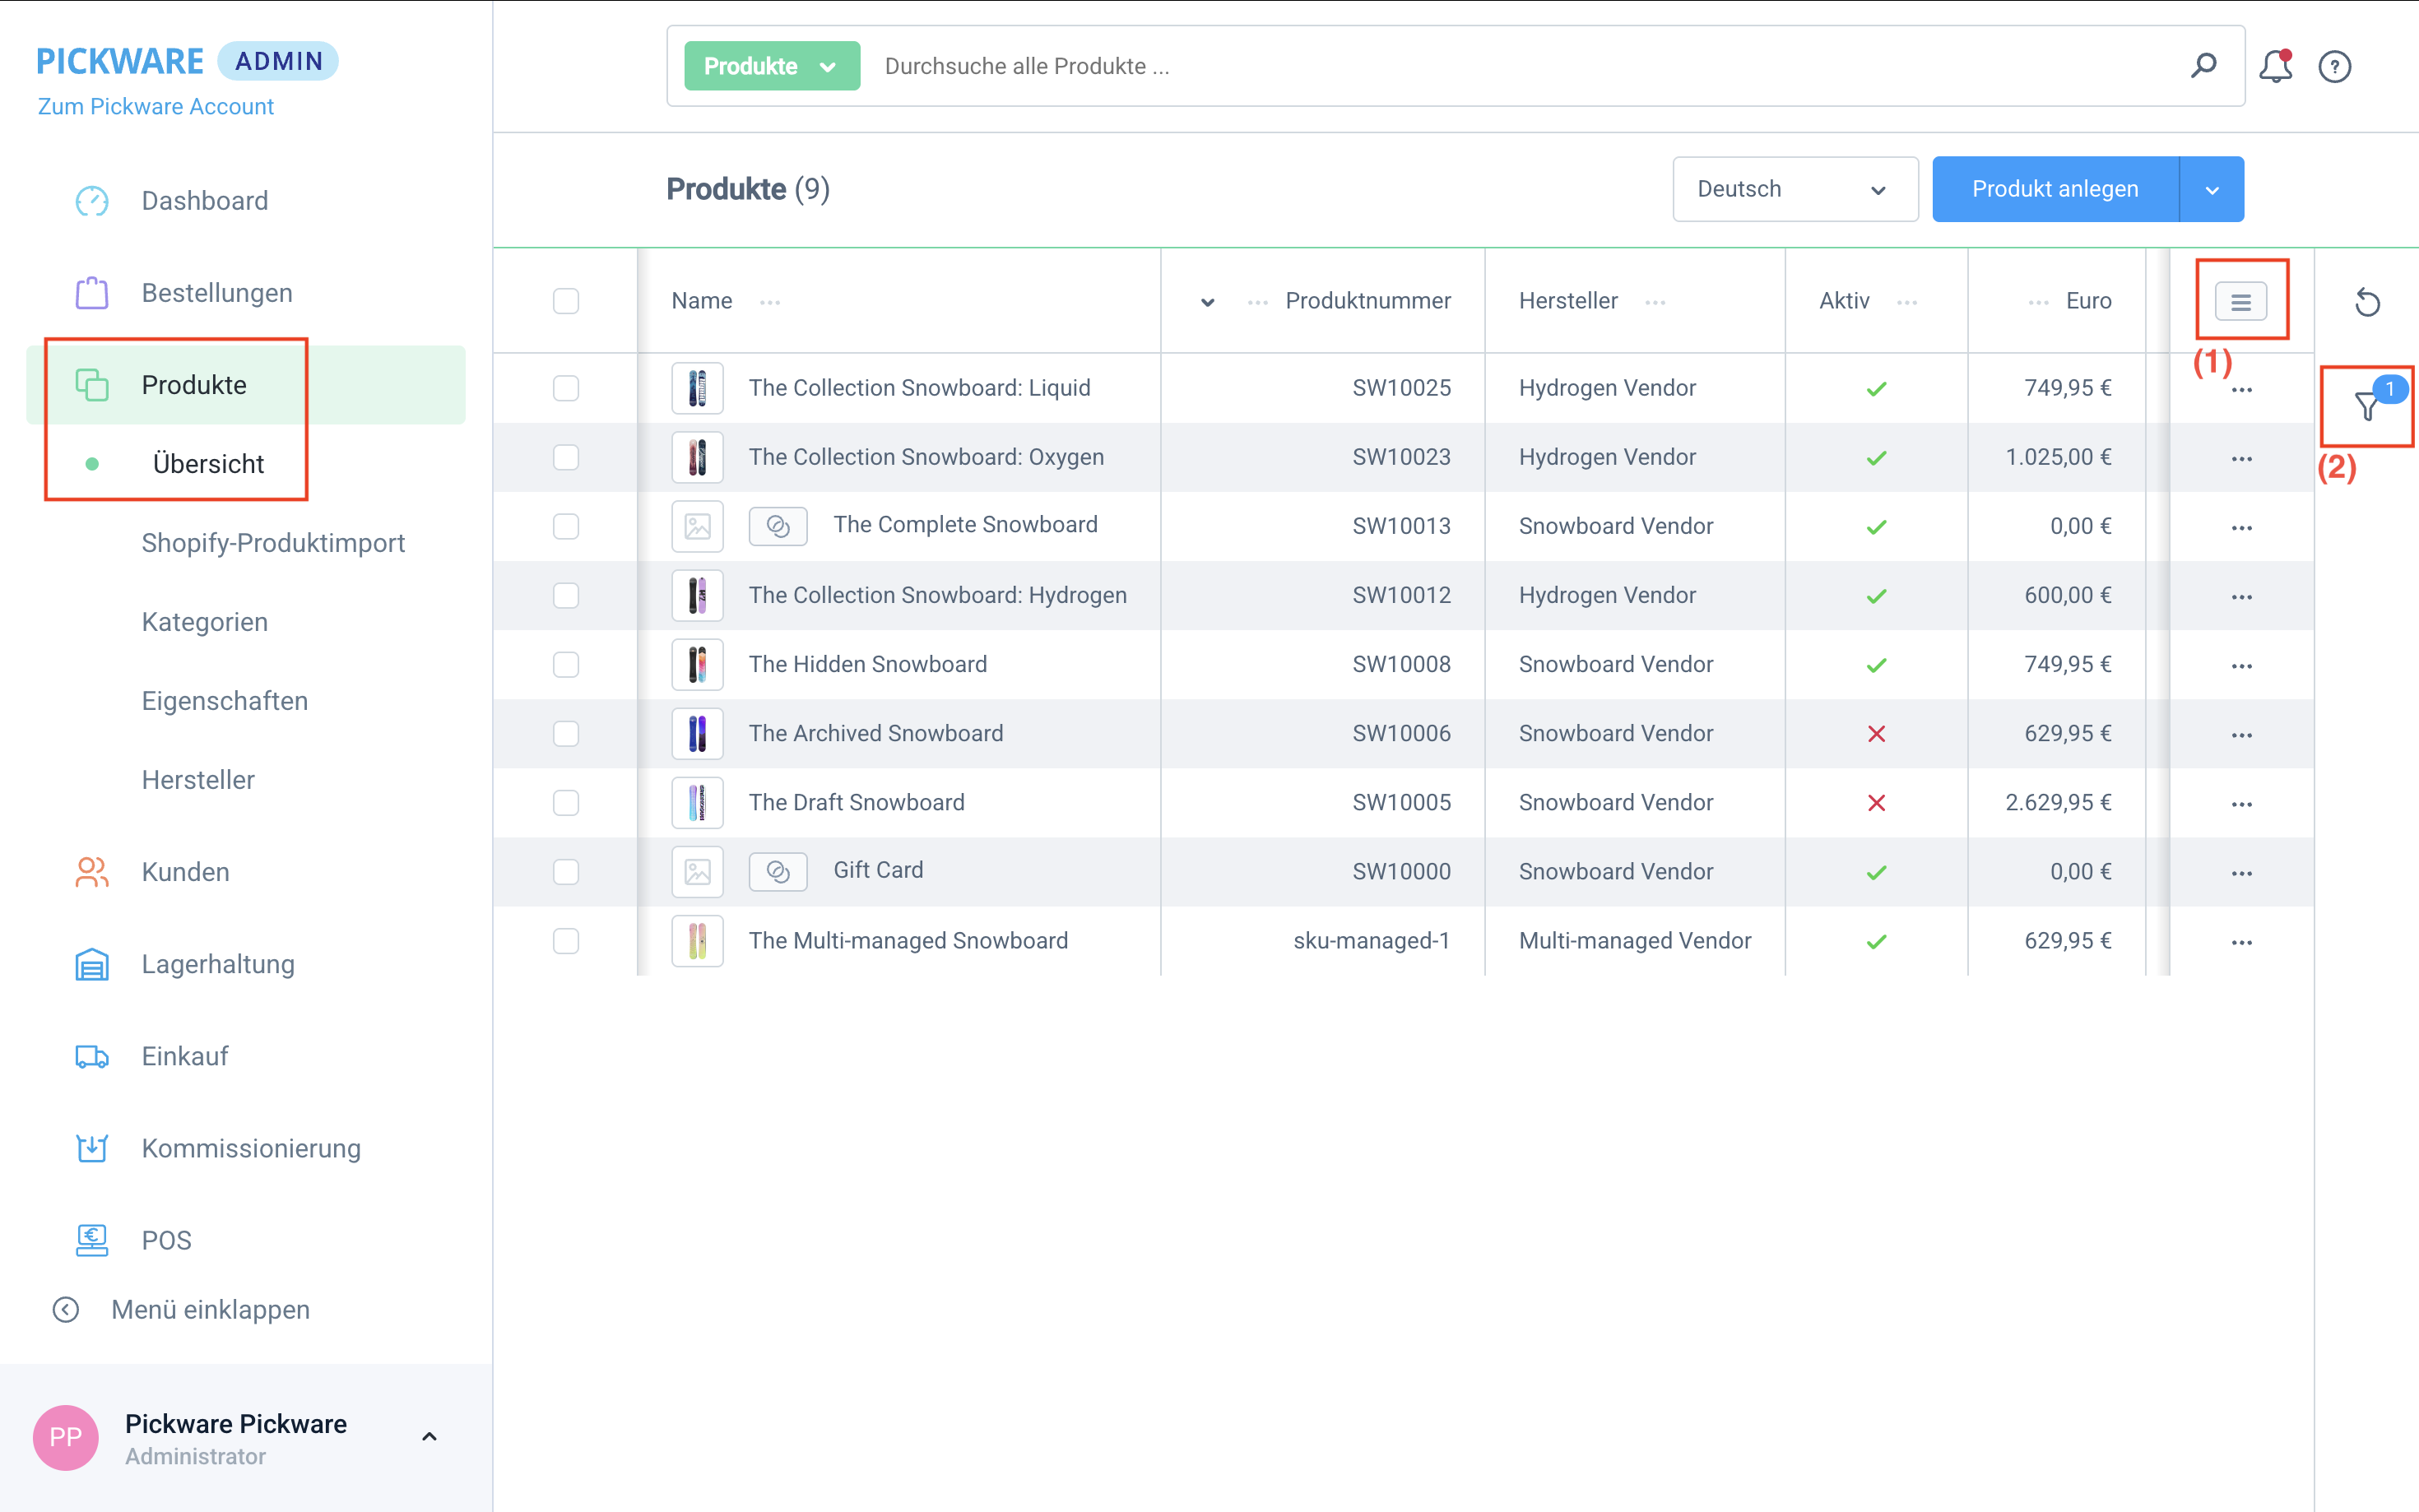Check the row of The Draft Snowboard
Screen dimensions: 2419x1512
[566, 802]
